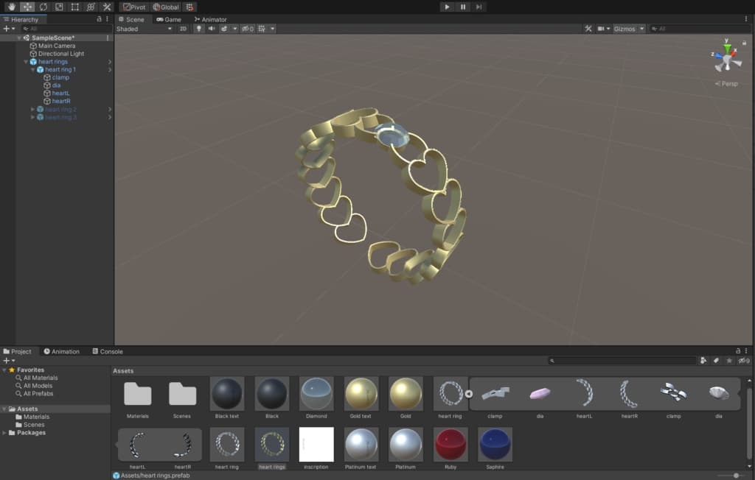Select the Hand tool in the toolbar

coord(10,7)
